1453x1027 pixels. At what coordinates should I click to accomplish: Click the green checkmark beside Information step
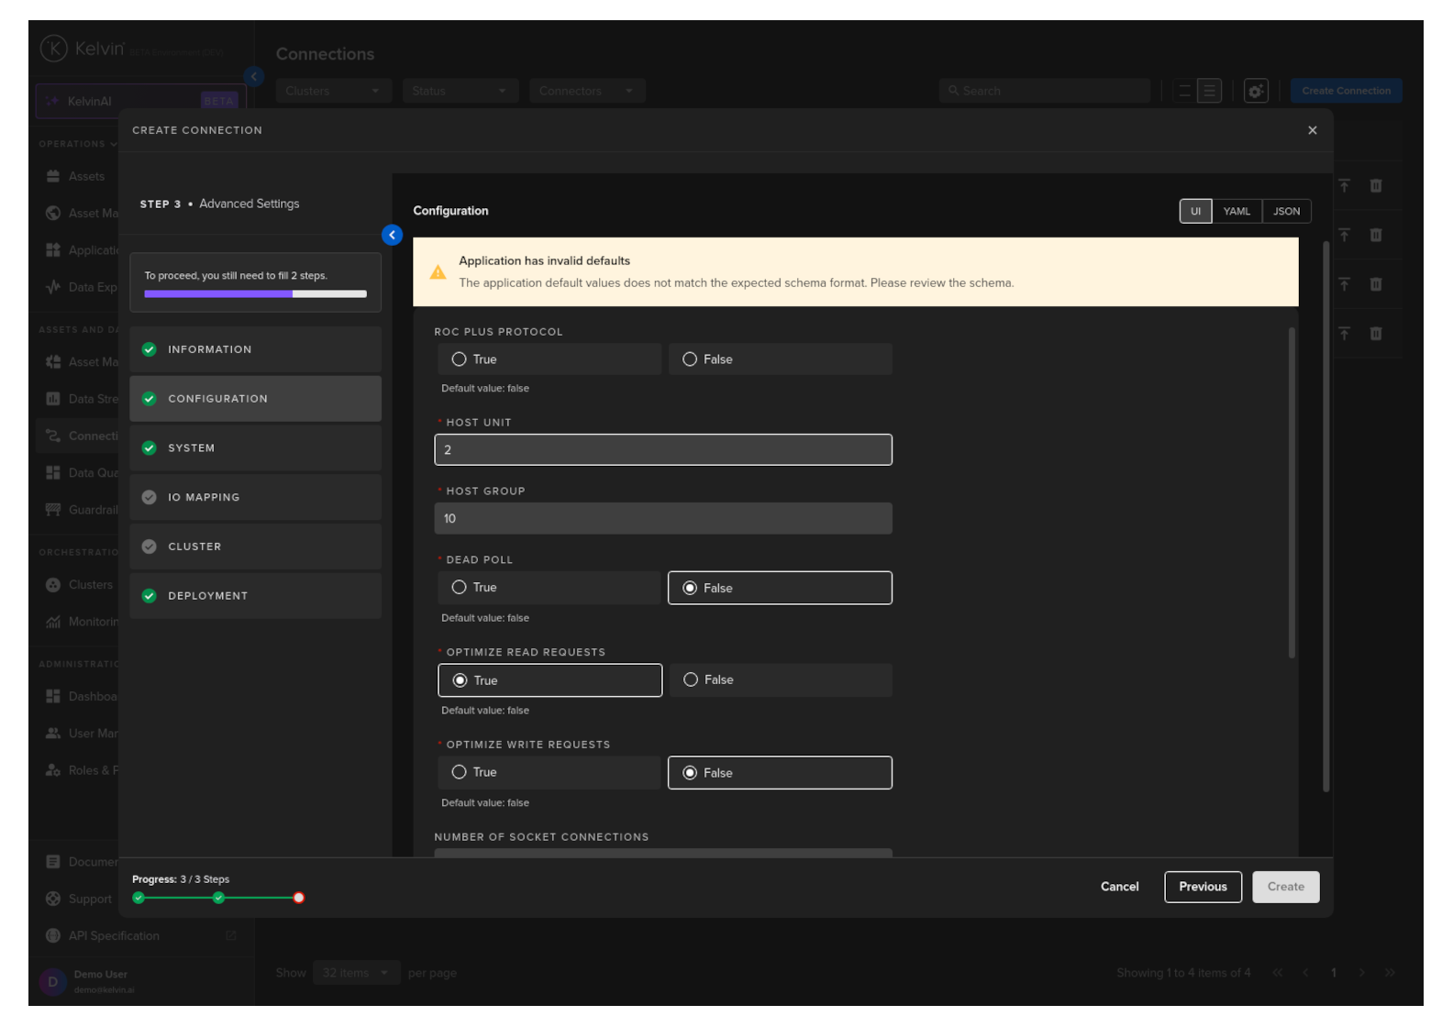click(150, 349)
